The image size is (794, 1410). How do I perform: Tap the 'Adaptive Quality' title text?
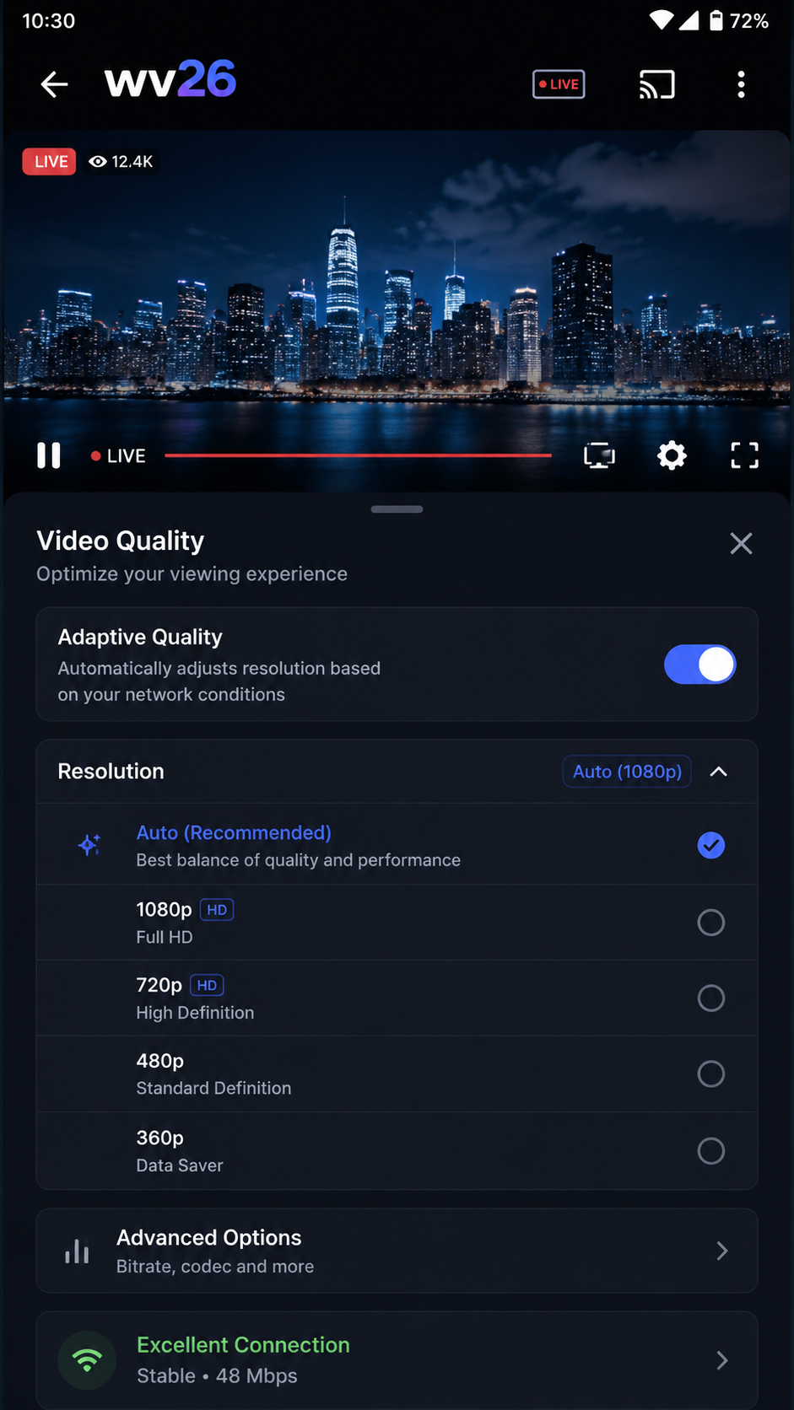coord(140,637)
